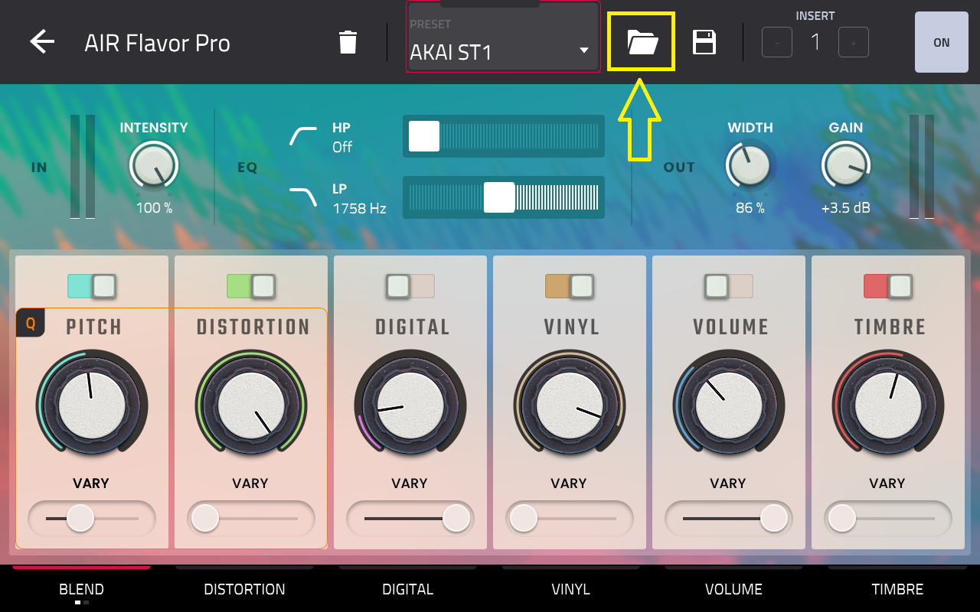This screenshot has height=612, width=980.
Task: Click the Q badge on the Pitch panel
Action: (31, 323)
